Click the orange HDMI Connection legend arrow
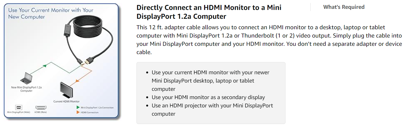Screen dimensions: 412x135 [x=78, y=112]
